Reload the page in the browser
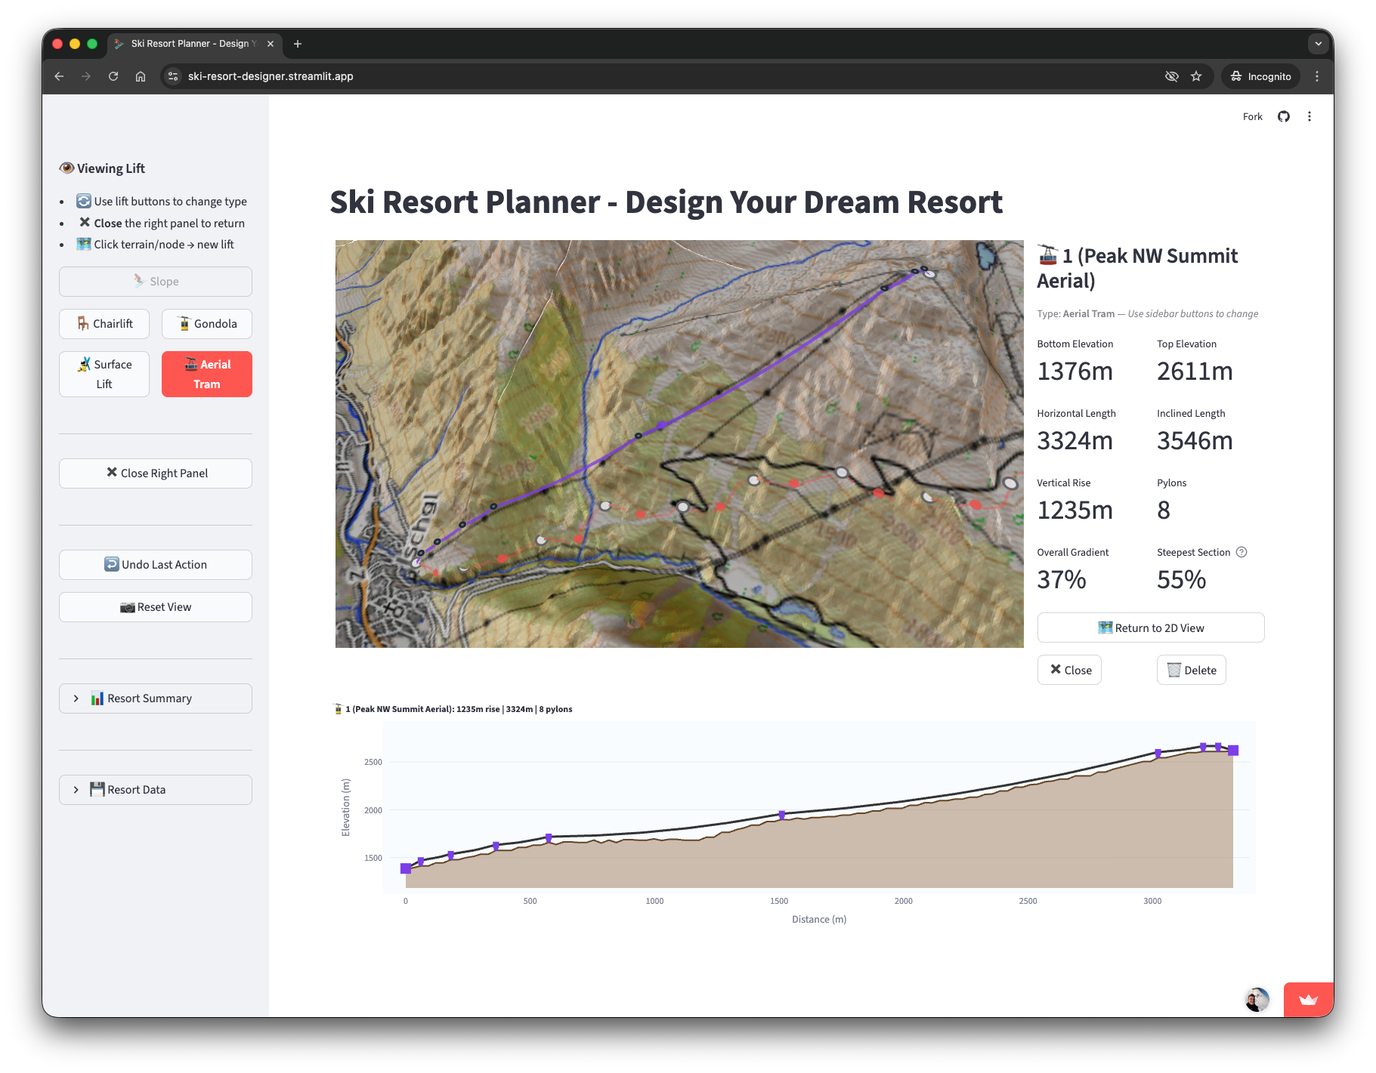Image resolution: width=1376 pixels, height=1073 pixels. [113, 76]
